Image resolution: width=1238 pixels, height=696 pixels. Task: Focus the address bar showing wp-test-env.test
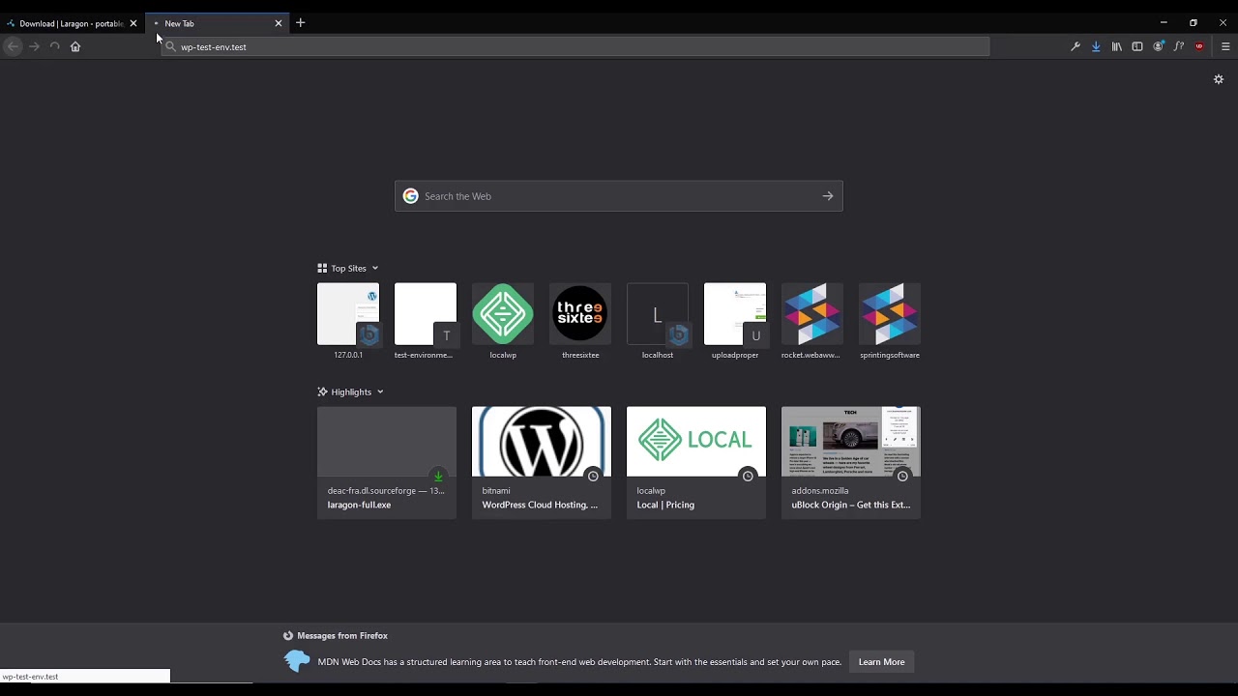point(575,46)
